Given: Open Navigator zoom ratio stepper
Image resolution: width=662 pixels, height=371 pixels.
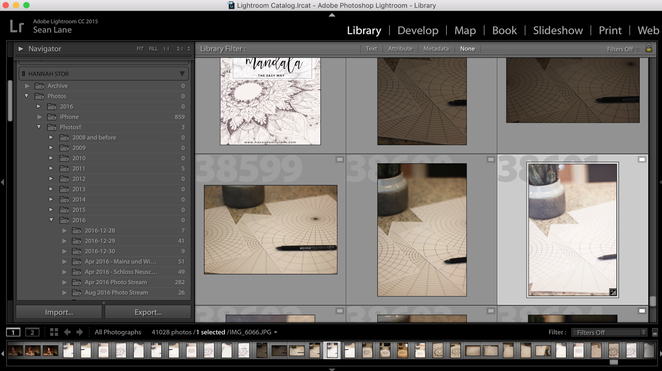Looking at the screenshot, I should (189, 49).
